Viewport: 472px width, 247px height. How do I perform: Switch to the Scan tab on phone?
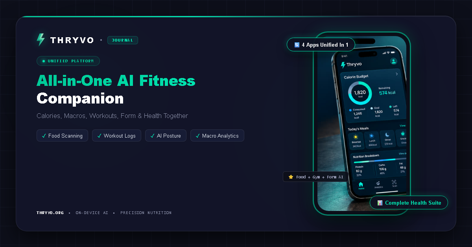[394, 183]
